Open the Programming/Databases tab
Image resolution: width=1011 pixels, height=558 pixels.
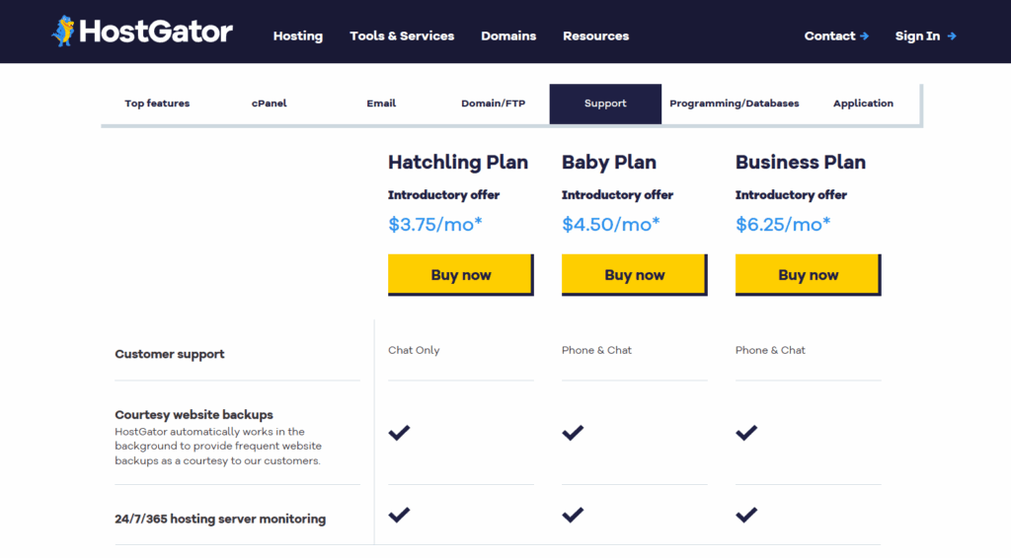(x=734, y=104)
